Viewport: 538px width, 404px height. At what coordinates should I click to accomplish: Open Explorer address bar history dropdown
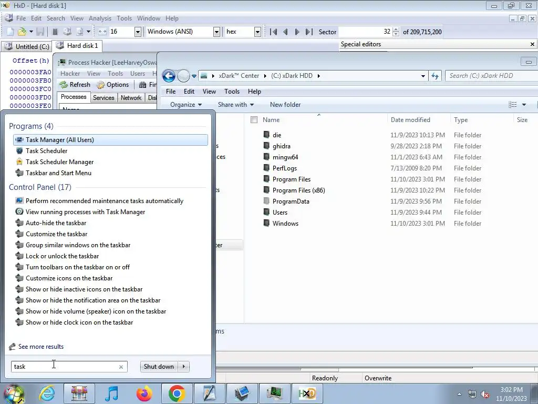tap(423, 76)
